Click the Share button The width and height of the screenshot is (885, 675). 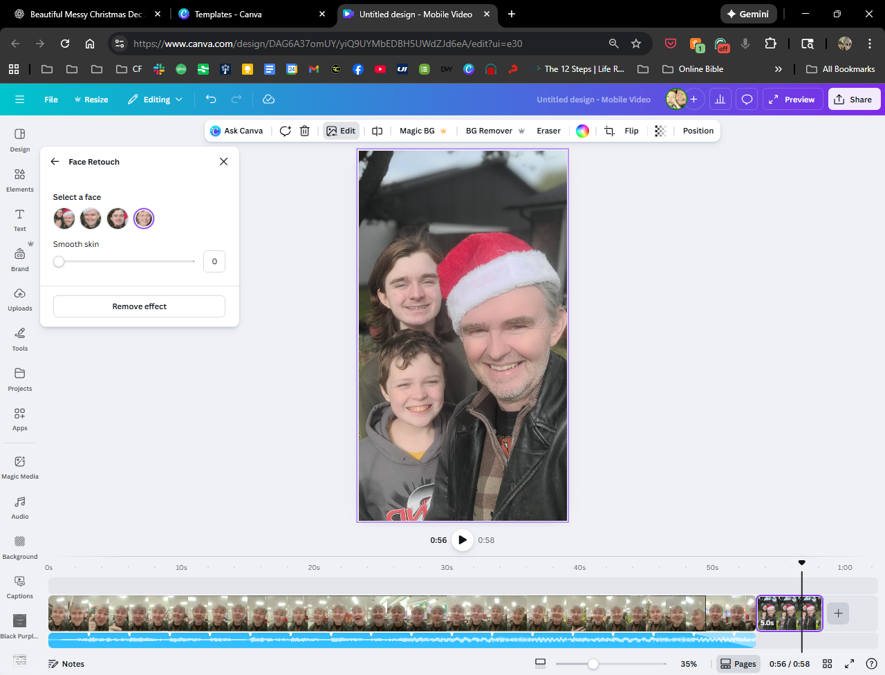853,100
